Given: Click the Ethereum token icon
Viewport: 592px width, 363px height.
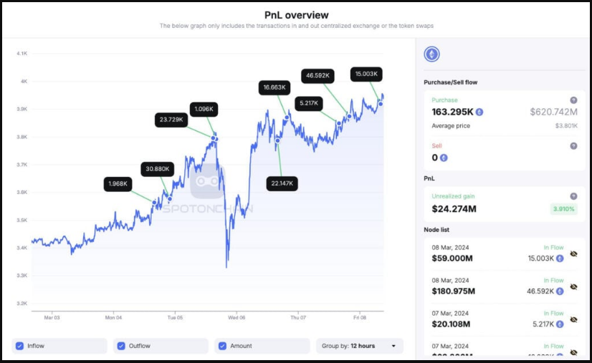Looking at the screenshot, I should click(x=431, y=54).
